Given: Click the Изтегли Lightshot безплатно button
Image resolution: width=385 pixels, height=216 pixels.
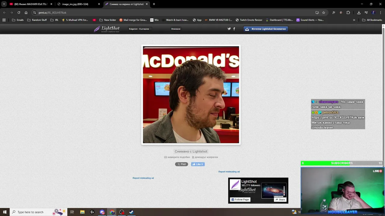Looking at the screenshot, I should [266, 29].
